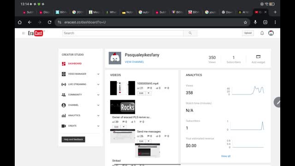Click the browser forward arrow
Viewport: 295px width, 166px height.
click(40, 22)
